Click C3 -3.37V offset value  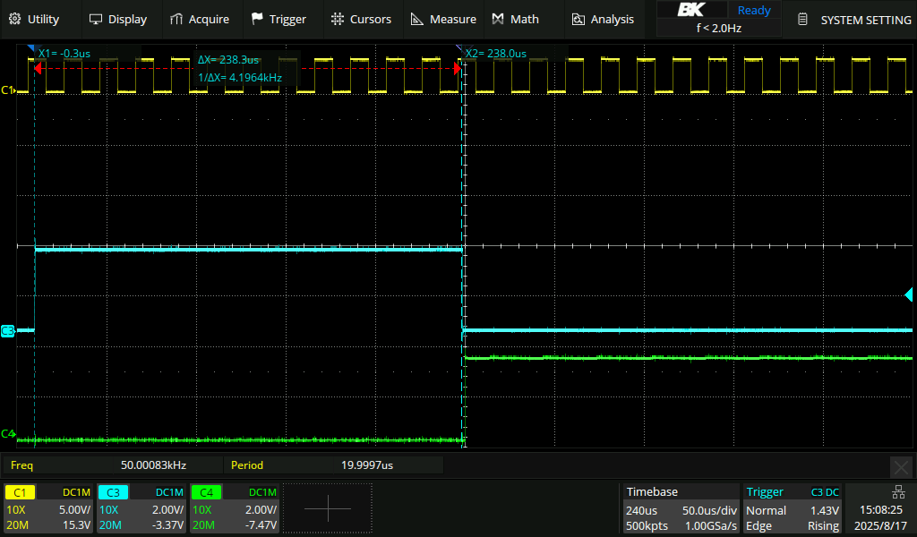click(x=167, y=524)
